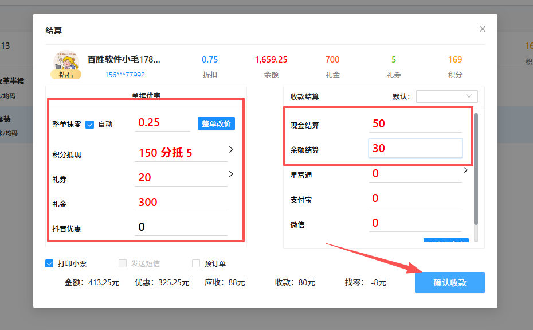
Task: Click the 169 积分 value
Action: click(455, 60)
